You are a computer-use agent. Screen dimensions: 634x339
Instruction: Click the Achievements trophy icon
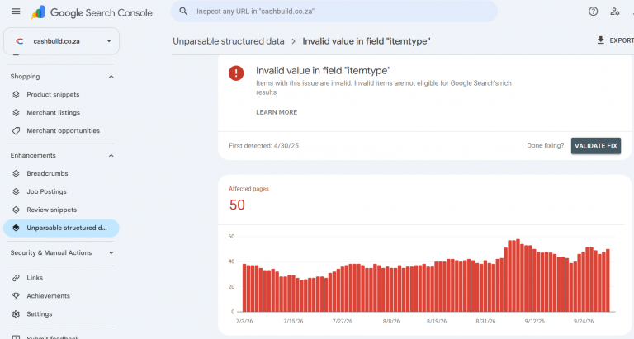click(16, 296)
